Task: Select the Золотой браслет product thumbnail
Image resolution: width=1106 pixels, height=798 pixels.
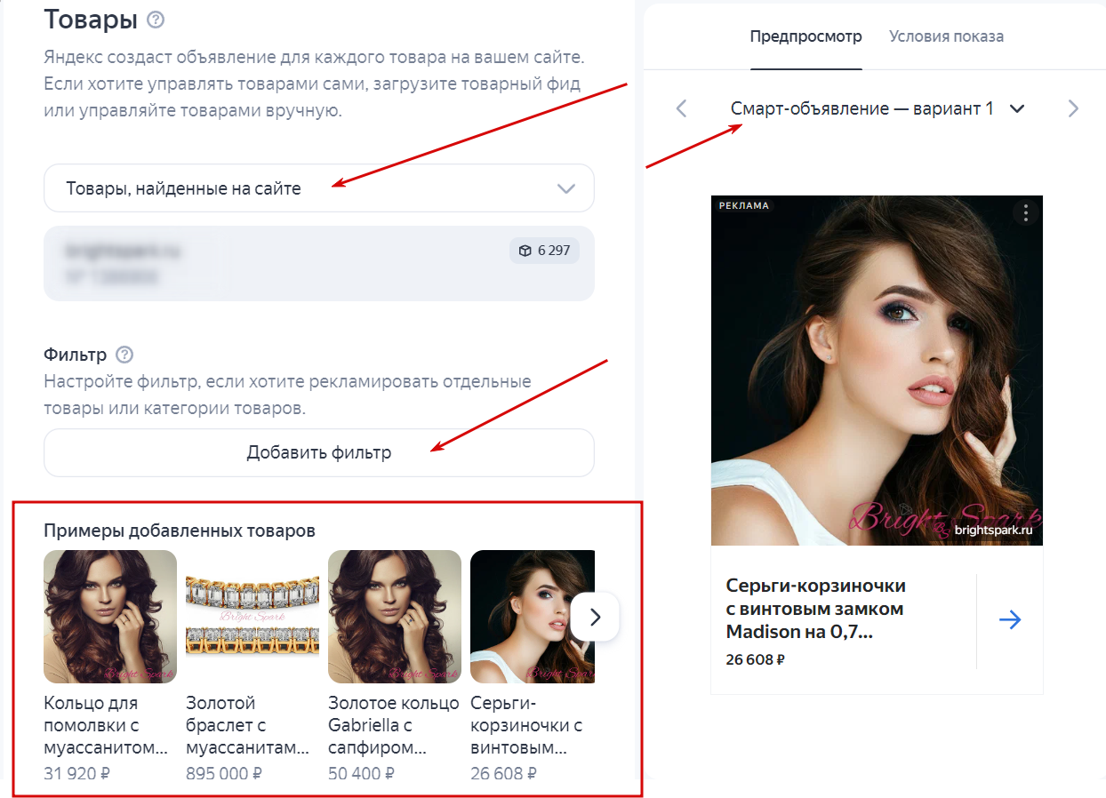Action: 252,616
